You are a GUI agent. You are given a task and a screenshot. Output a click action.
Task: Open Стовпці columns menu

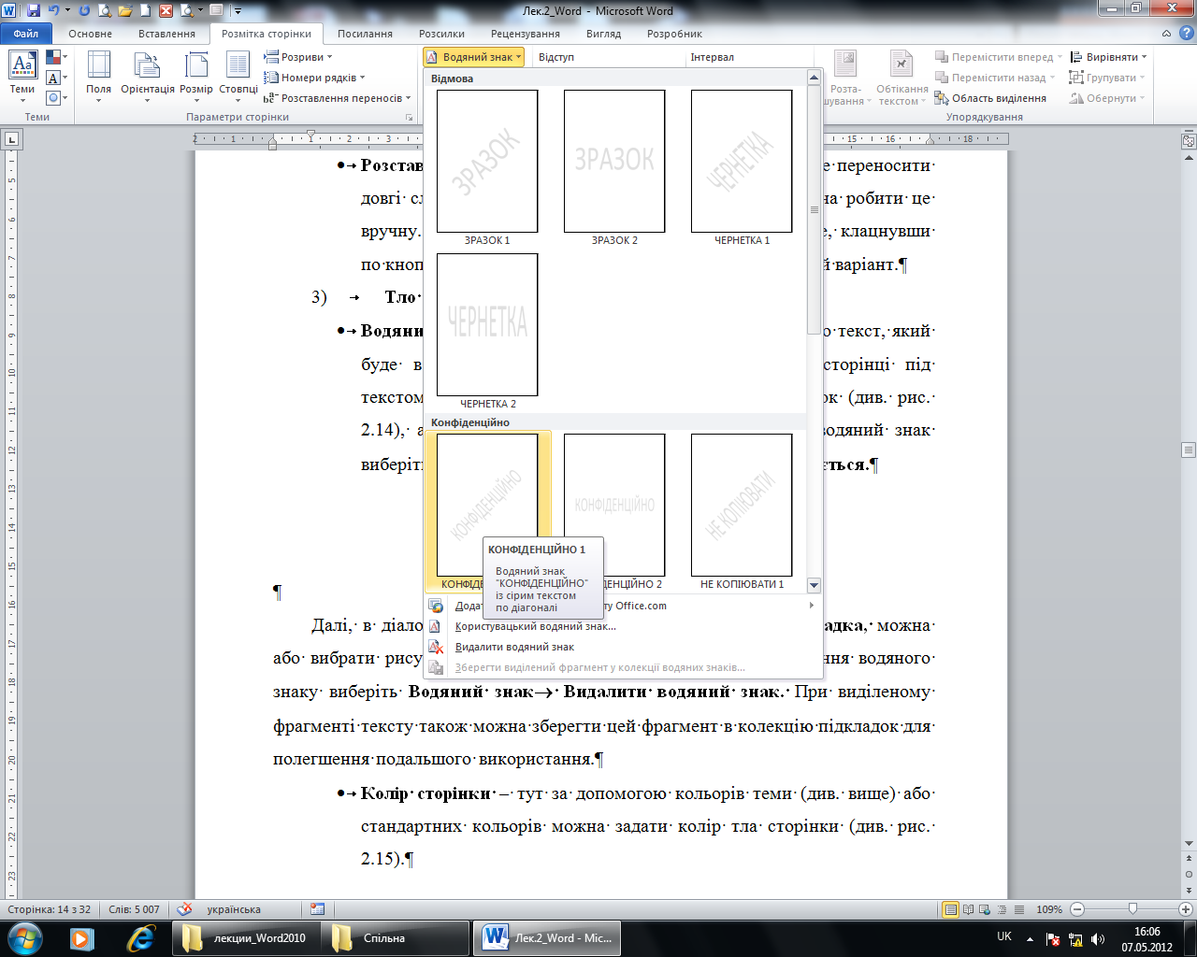pyautogui.click(x=238, y=77)
